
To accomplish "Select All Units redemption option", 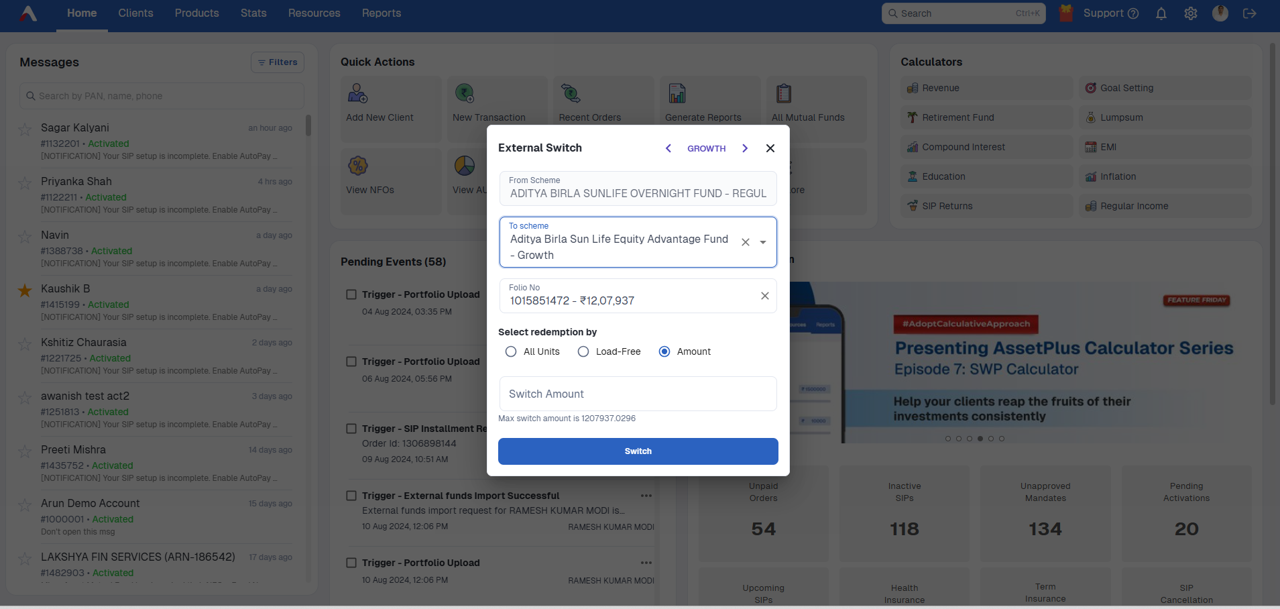I will tap(511, 351).
